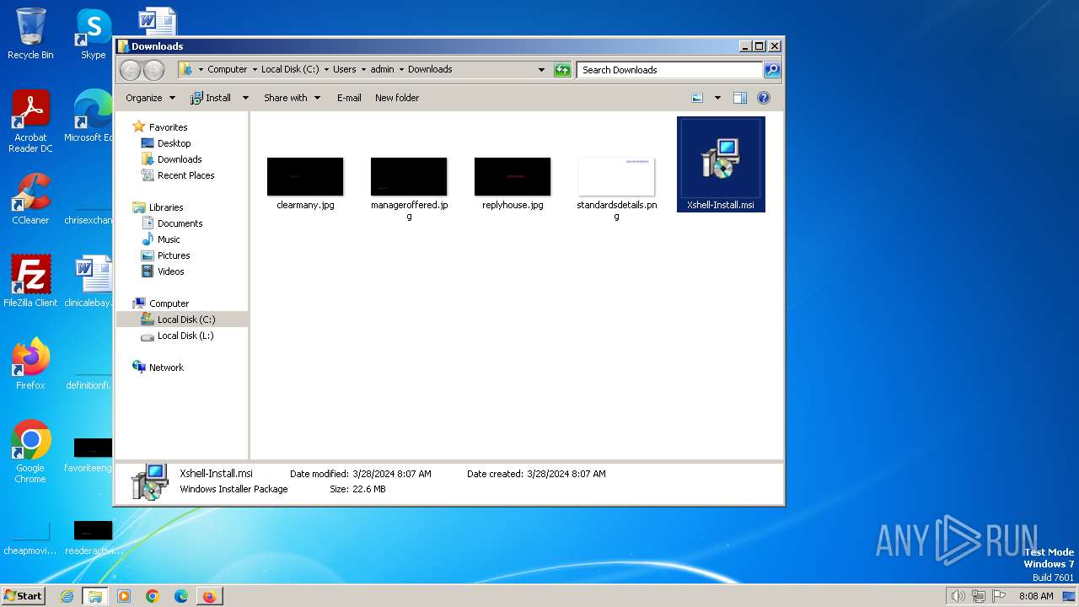This screenshot has width=1079, height=607.
Task: Click New folder button
Action: pos(397,98)
